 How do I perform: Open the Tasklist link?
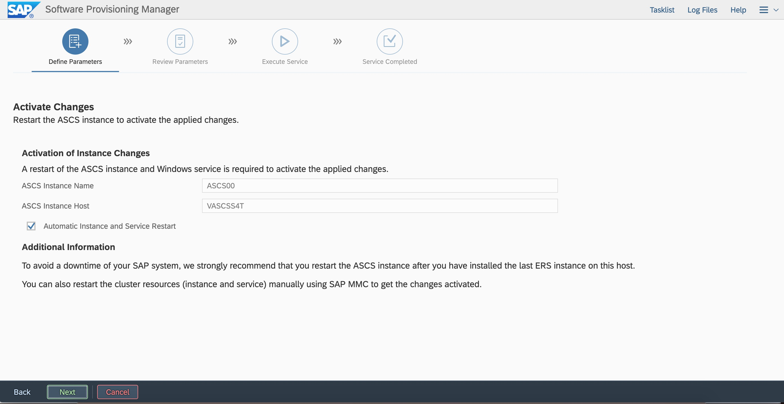click(x=662, y=10)
